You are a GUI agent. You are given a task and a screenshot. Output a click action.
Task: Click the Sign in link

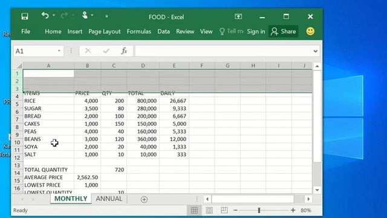click(256, 31)
